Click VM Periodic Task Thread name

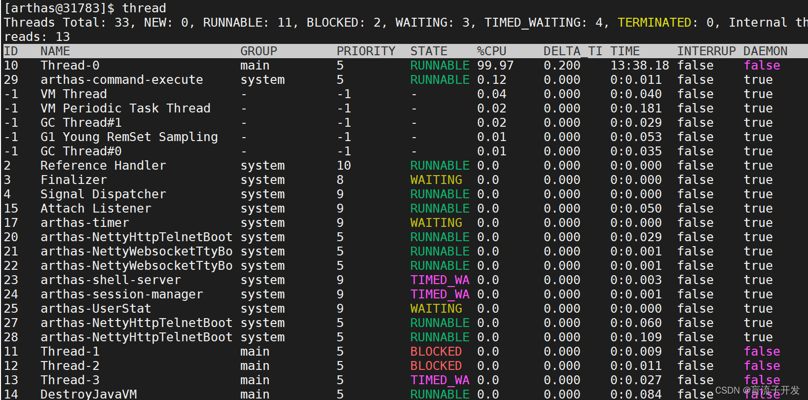coord(125,109)
